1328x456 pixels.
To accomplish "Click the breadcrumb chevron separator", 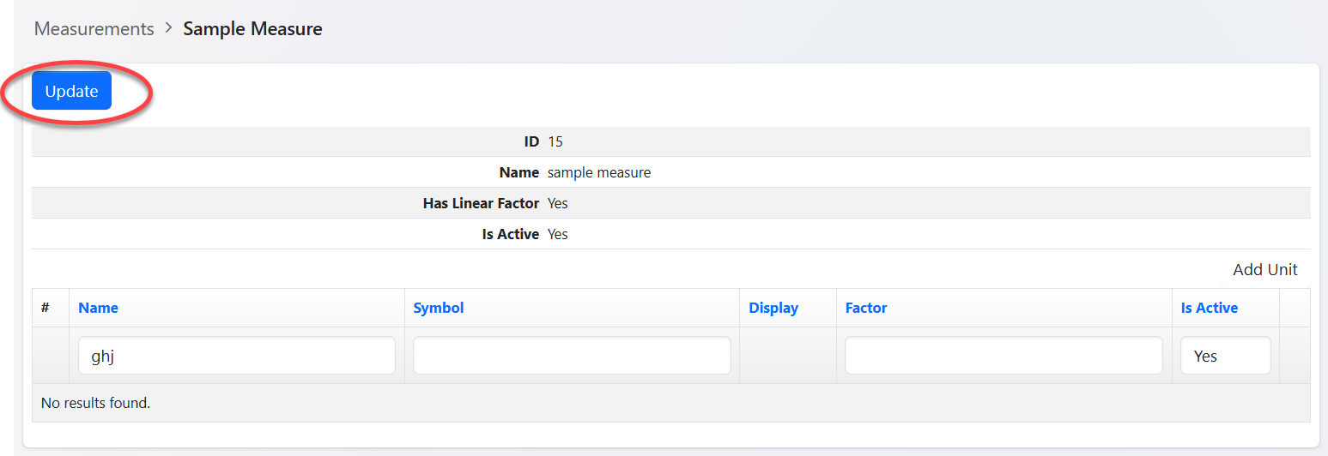I will [168, 27].
